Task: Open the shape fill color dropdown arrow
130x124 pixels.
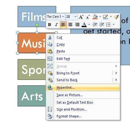Action: coord(100,17)
